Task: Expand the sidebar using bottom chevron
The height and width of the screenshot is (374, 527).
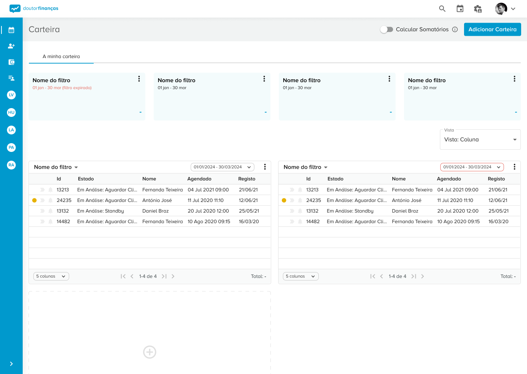Action: [11, 364]
